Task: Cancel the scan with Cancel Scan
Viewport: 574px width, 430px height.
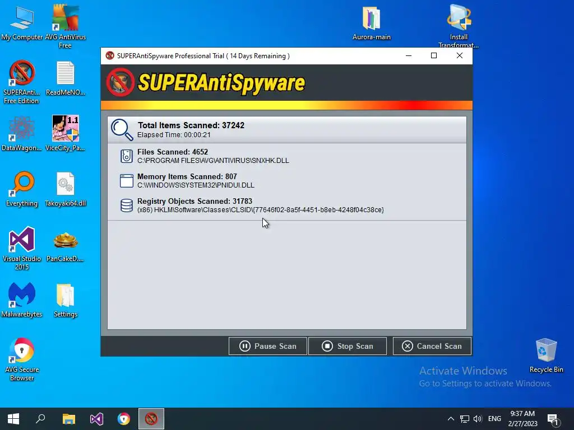Action: [432, 346]
